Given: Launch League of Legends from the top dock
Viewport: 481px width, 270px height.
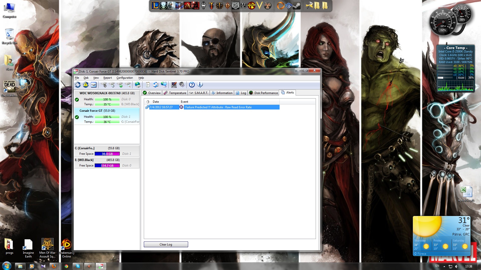Looking at the screenshot, I should coord(155,5).
